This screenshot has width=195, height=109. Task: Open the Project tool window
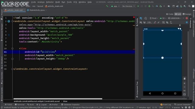click(2, 15)
